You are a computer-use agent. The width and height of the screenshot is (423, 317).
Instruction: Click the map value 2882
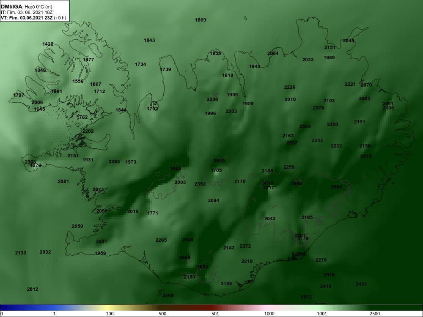[203, 267]
